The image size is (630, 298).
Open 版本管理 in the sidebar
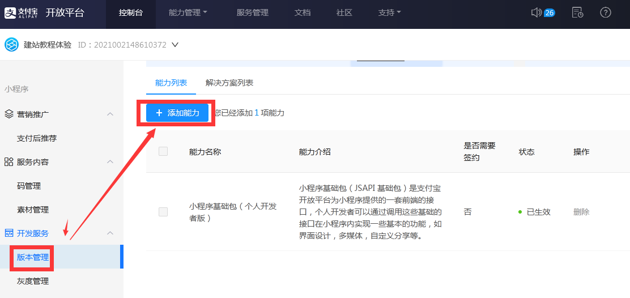[x=33, y=257]
